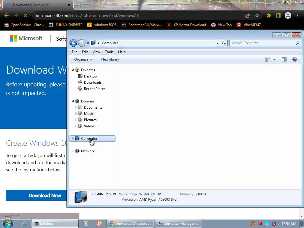Open the XP Horror Download bookmark
The width and height of the screenshot is (304, 228).
[186, 25]
